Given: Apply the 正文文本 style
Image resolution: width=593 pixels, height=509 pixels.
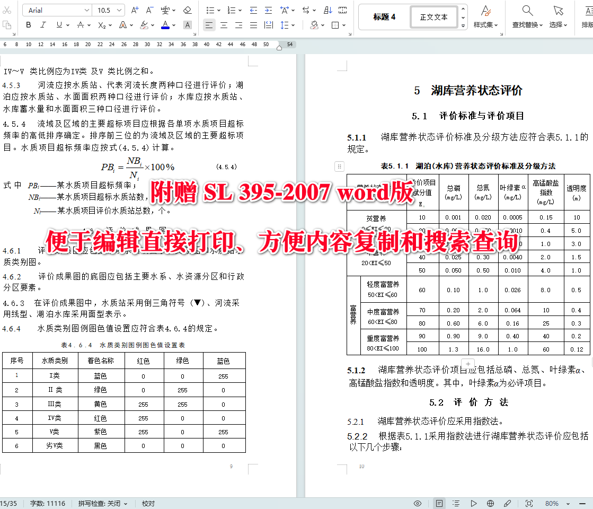Looking at the screenshot, I should tap(433, 16).
